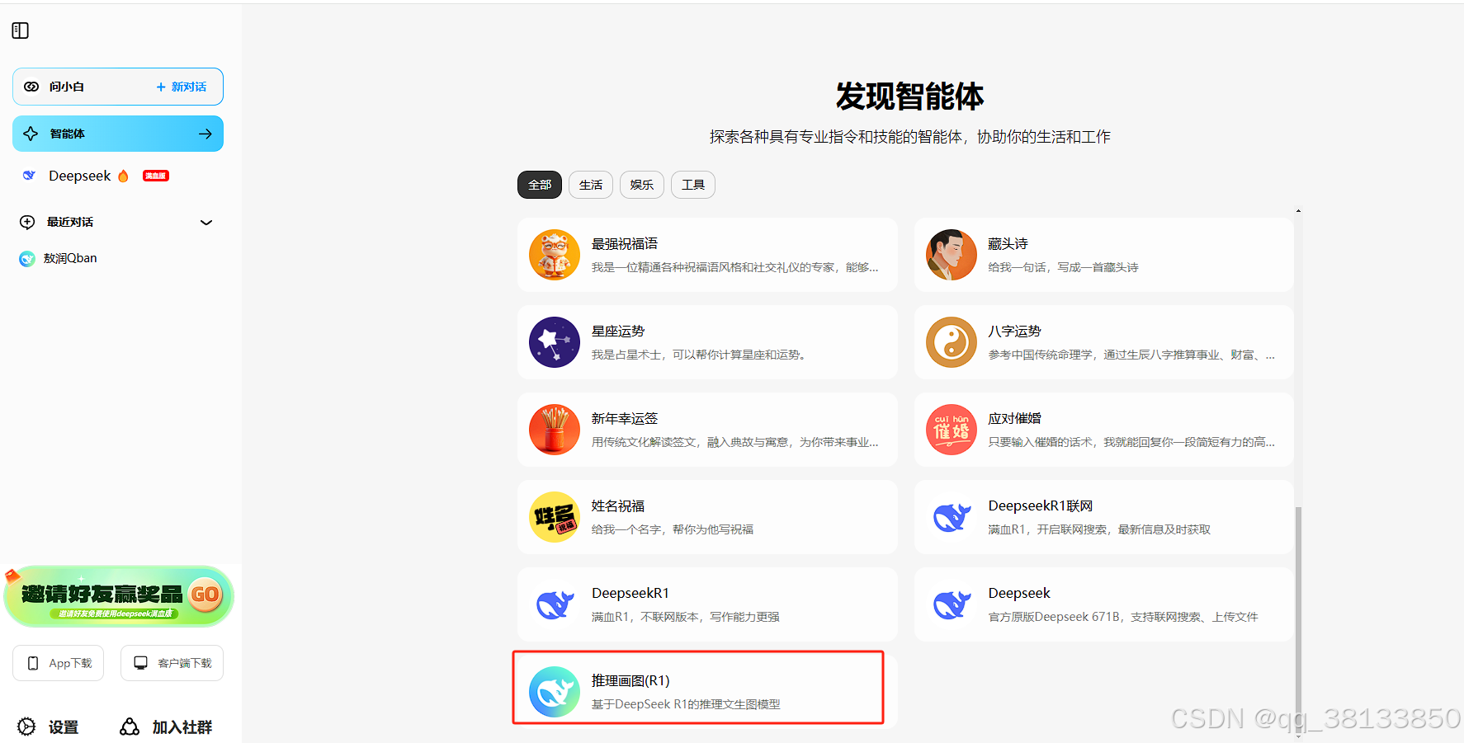Open the 新年幸运签 agent card

(x=707, y=430)
